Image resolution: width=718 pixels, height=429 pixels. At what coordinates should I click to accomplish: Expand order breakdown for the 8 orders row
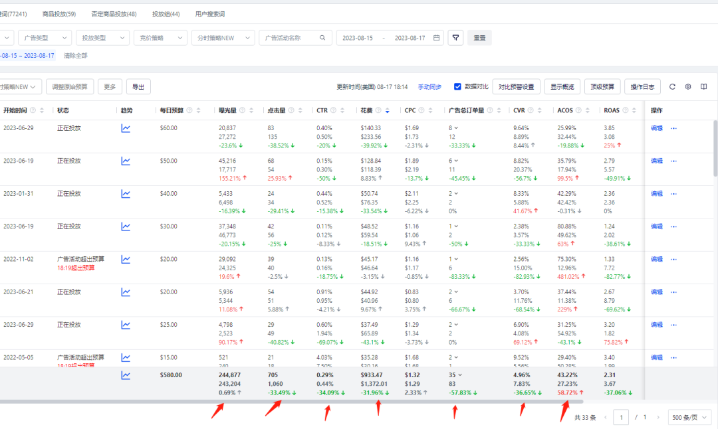pyautogui.click(x=456, y=129)
